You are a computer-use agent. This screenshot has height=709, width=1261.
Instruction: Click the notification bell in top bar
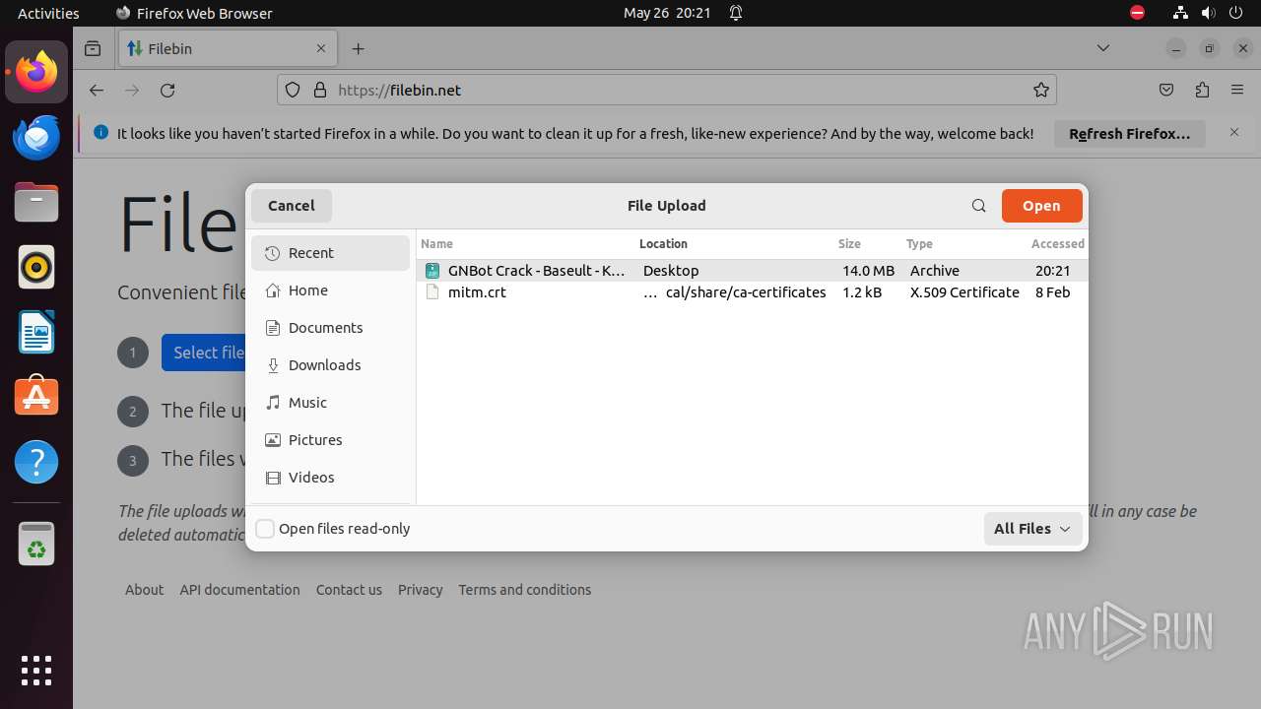(x=736, y=13)
